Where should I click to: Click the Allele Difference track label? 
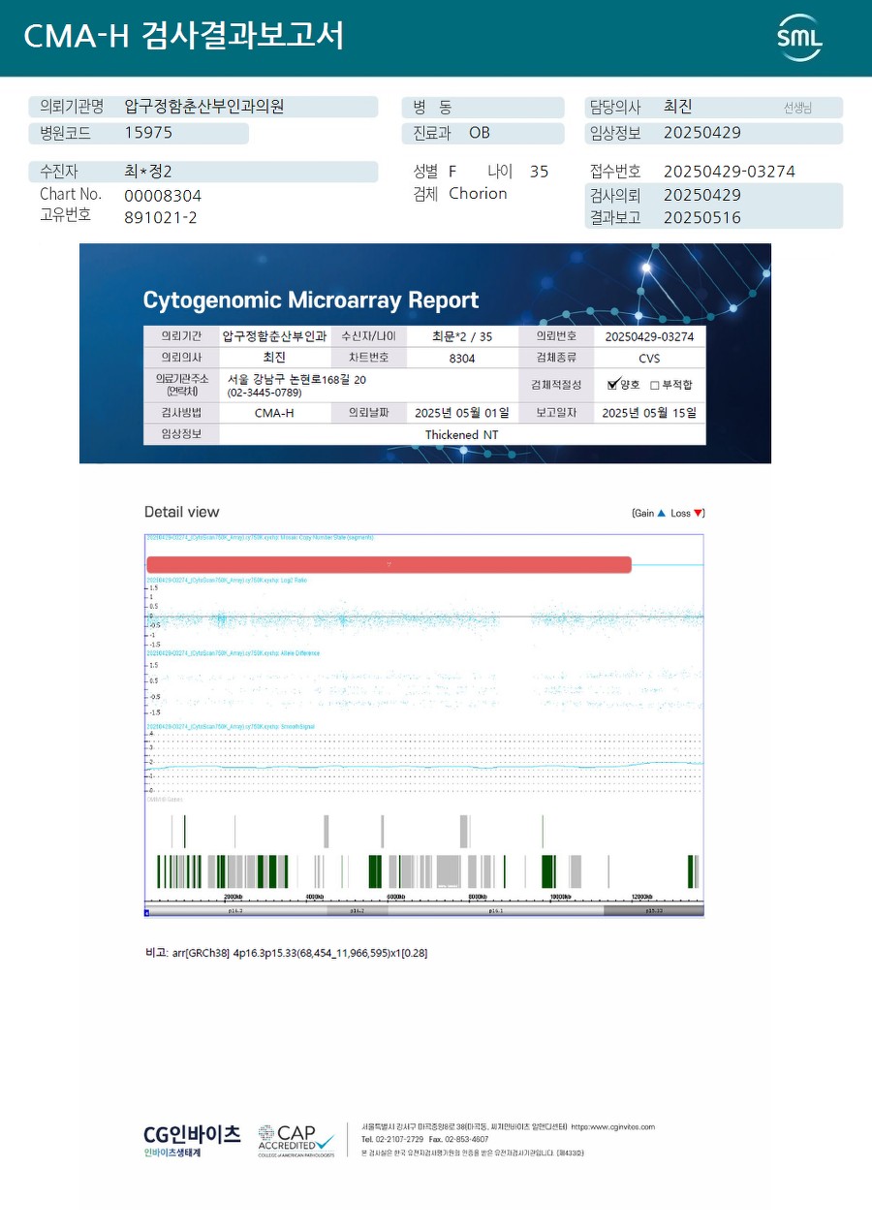click(233, 653)
